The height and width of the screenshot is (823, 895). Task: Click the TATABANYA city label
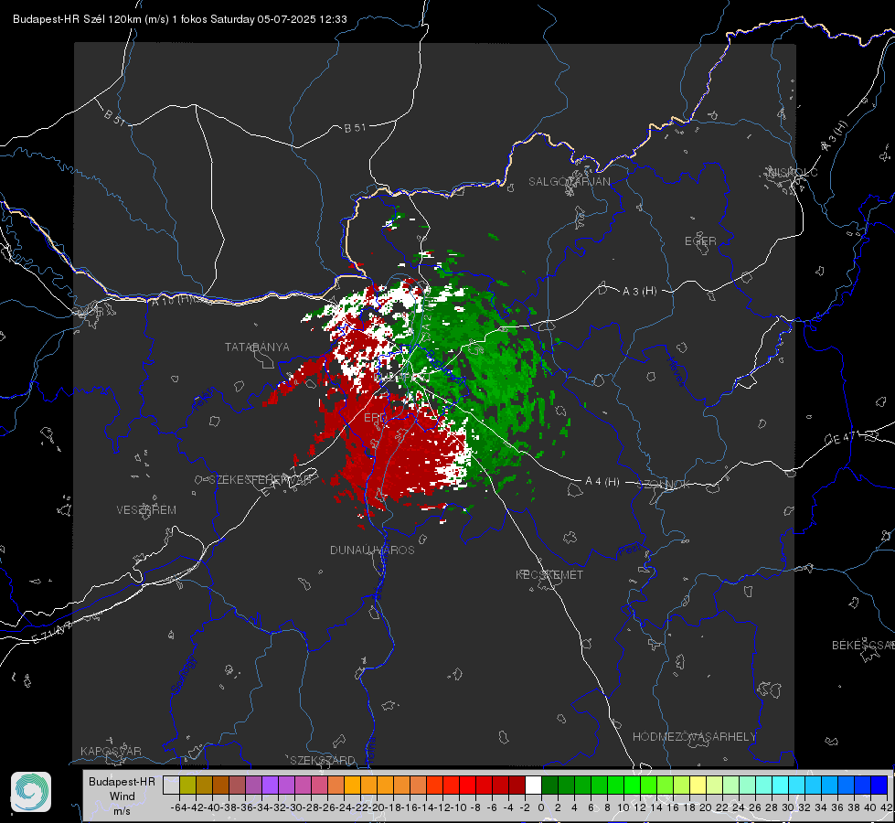click(x=257, y=347)
